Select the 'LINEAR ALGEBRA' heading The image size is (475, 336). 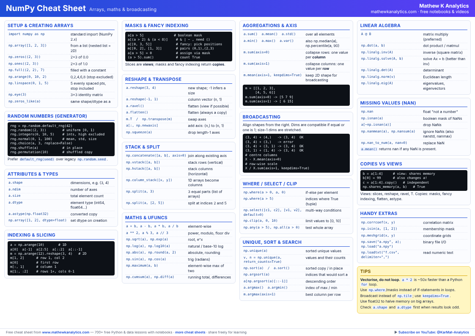[x=380, y=25]
